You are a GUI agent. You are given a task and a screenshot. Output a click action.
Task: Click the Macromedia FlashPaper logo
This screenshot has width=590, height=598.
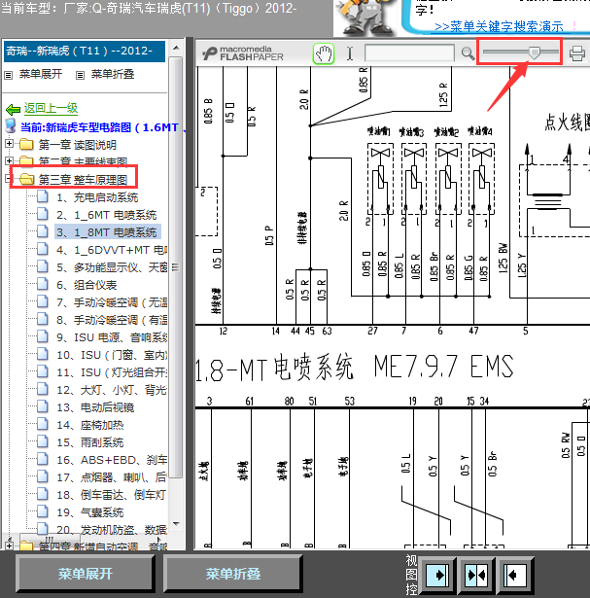tap(243, 53)
